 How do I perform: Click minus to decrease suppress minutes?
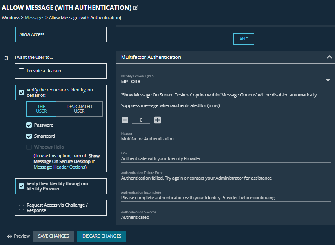coord(125,120)
